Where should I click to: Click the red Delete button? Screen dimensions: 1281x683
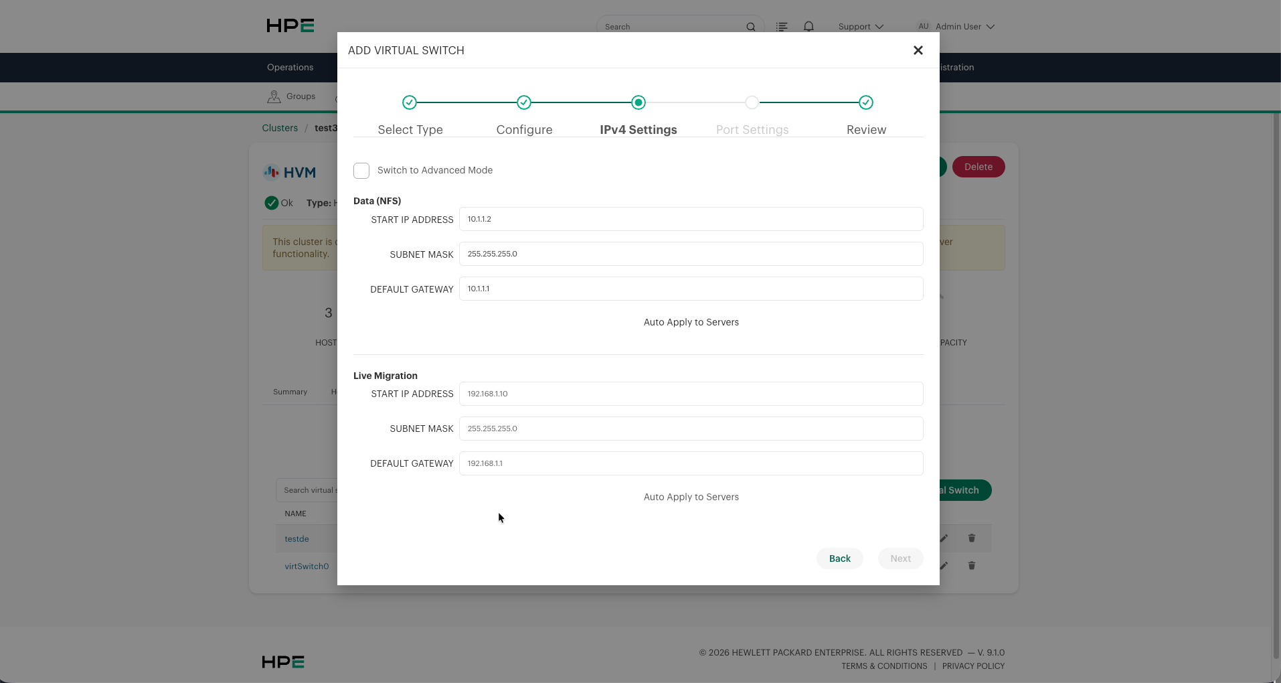pos(978,167)
